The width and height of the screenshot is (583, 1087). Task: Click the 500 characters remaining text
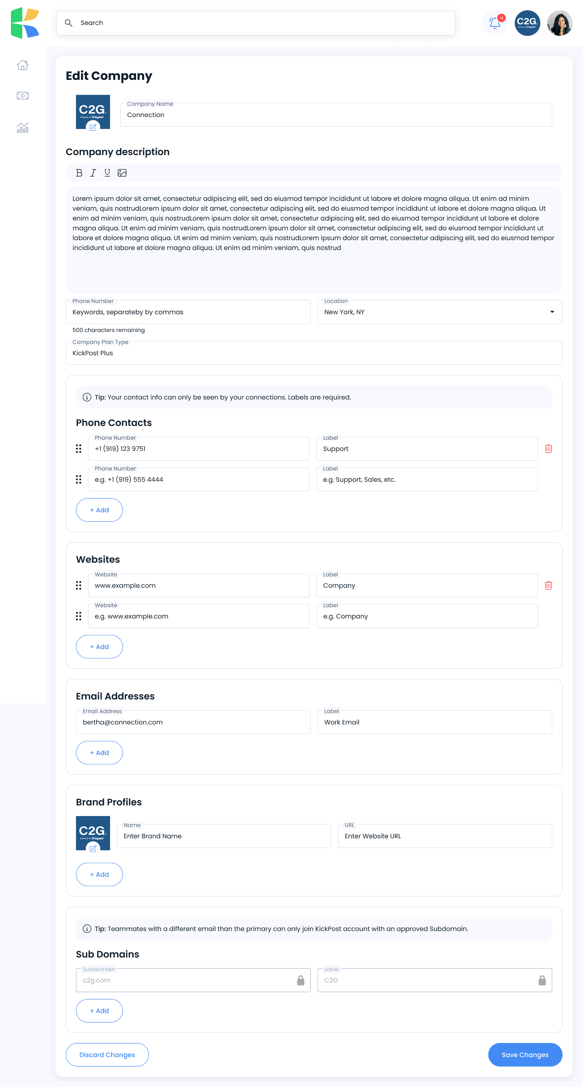(108, 330)
